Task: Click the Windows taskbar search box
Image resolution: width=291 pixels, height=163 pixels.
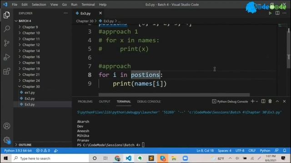Action: tap(50, 158)
